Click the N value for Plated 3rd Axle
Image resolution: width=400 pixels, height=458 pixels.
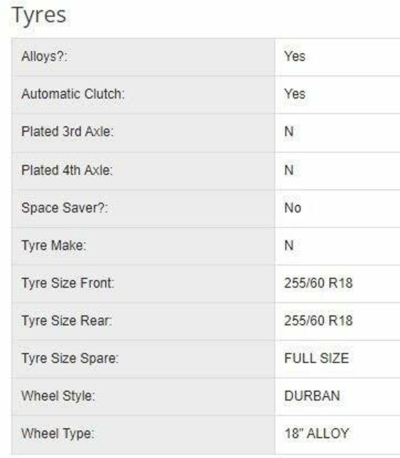(x=289, y=131)
